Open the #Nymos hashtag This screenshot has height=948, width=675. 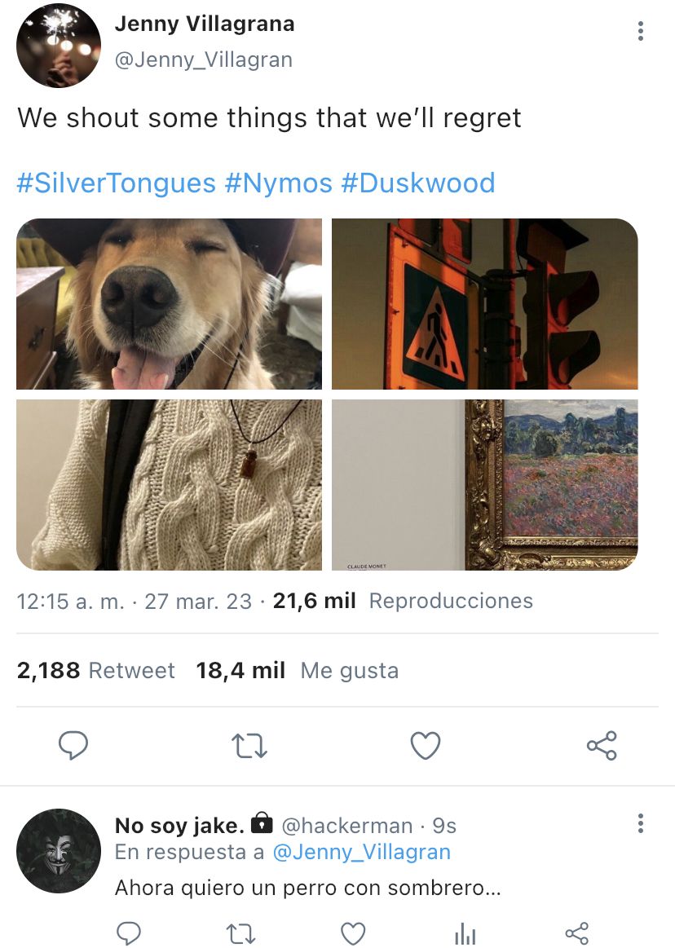278,183
